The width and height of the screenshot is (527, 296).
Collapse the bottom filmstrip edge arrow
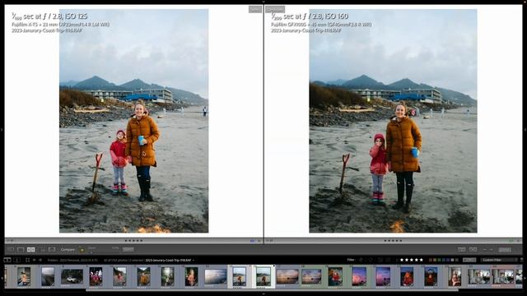[263, 294]
